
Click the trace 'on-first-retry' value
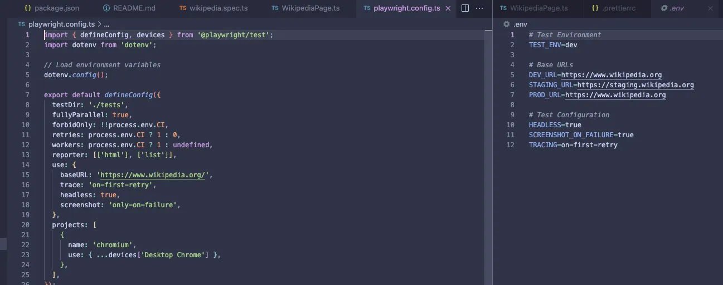[120, 185]
